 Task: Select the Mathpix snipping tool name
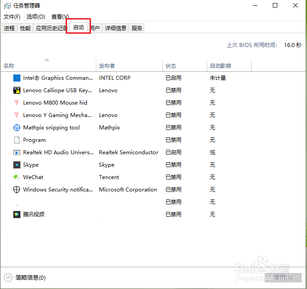point(51,128)
